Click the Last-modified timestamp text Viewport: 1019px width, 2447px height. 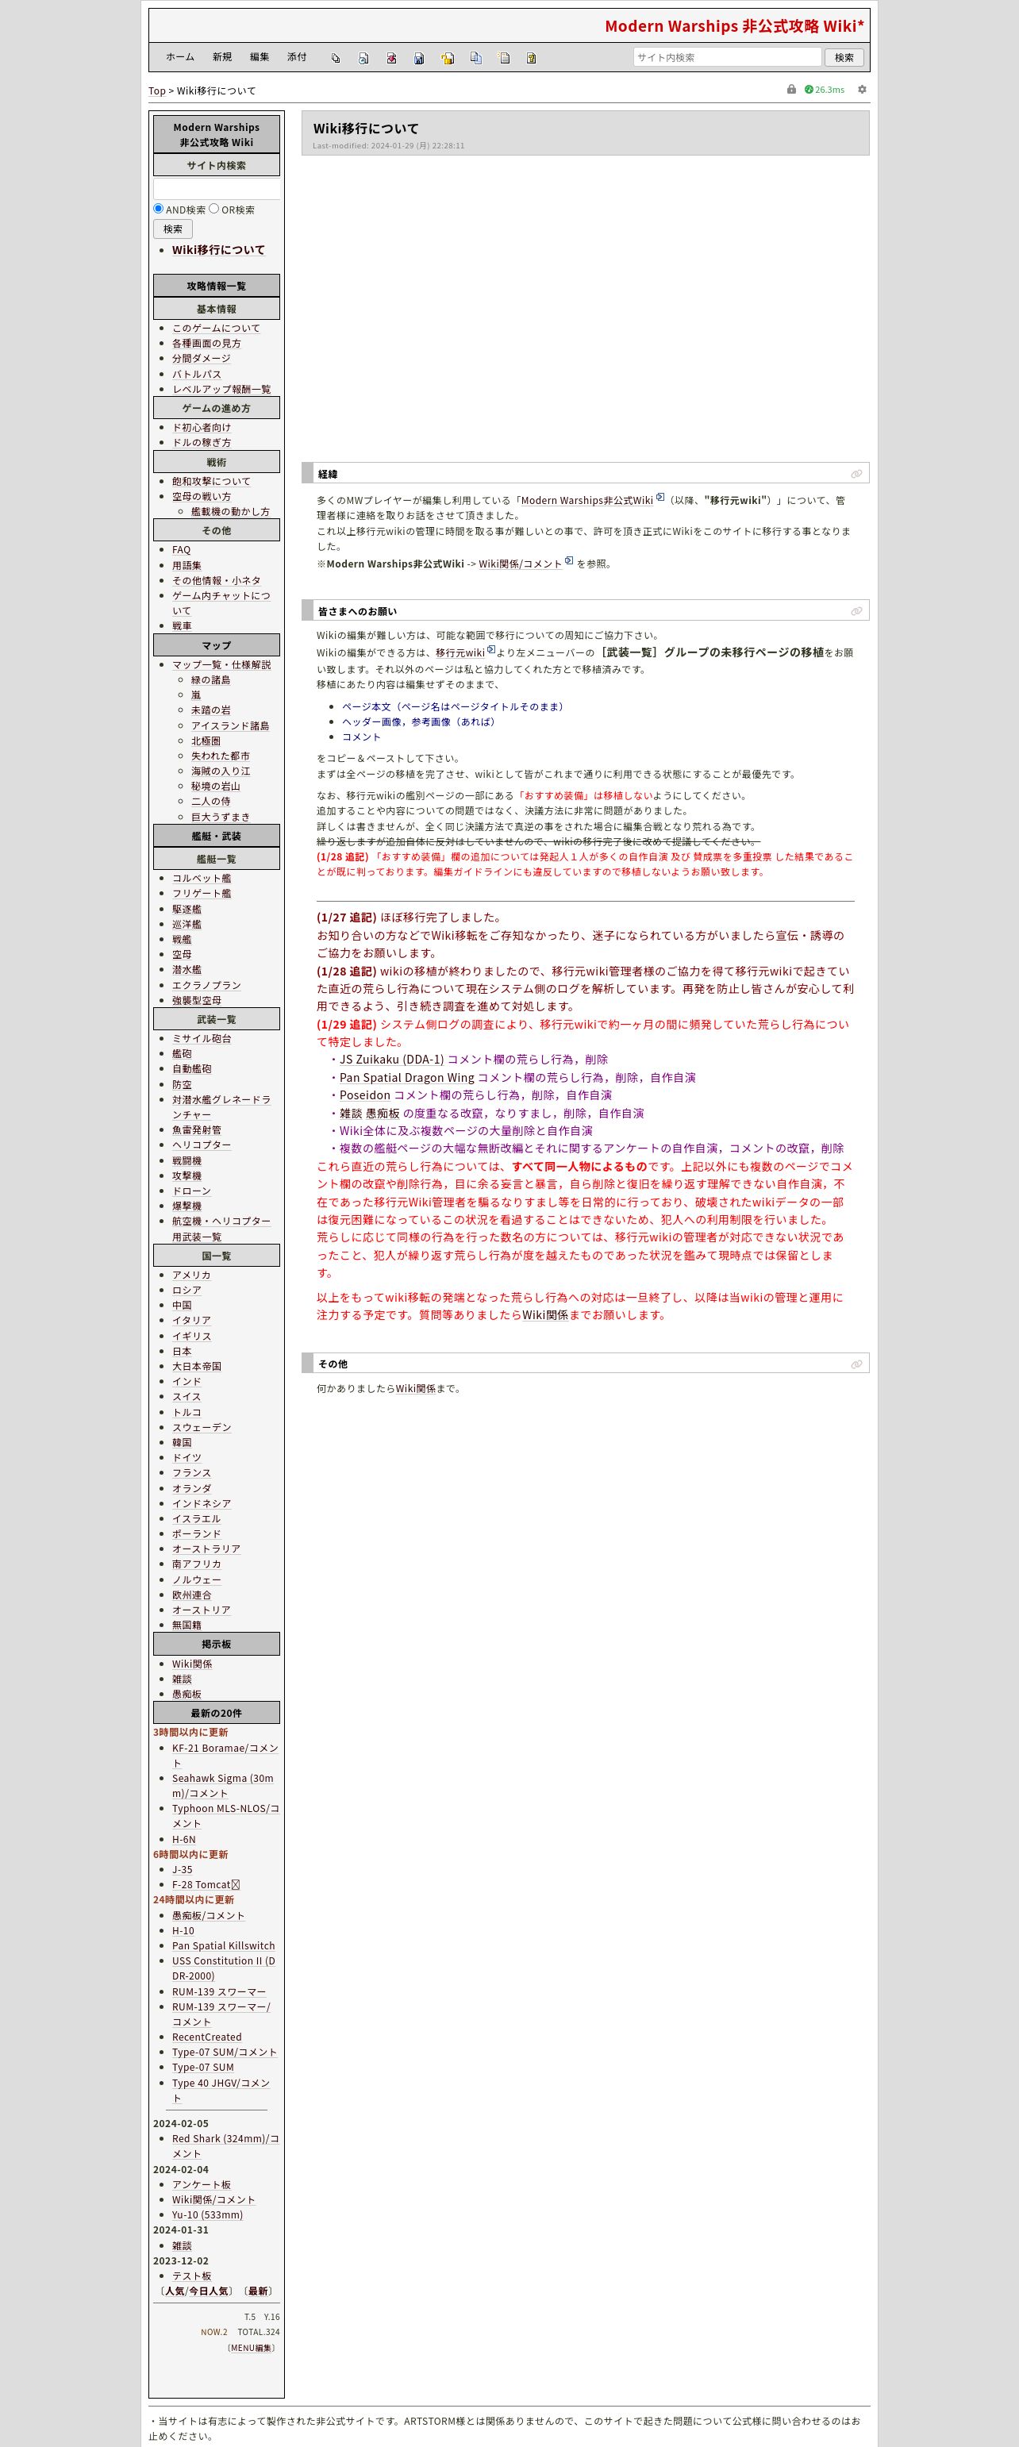click(x=388, y=145)
